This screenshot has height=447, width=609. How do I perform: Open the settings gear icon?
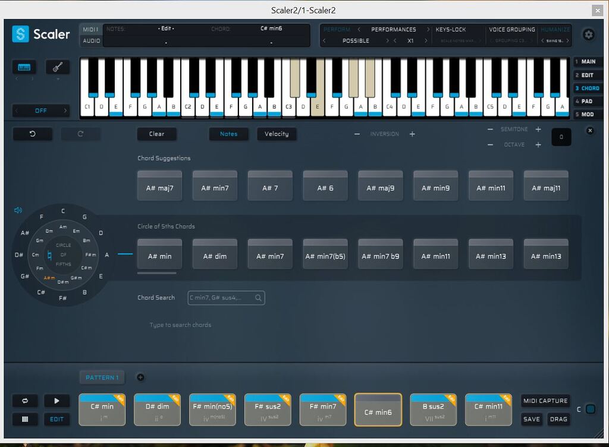(588, 34)
